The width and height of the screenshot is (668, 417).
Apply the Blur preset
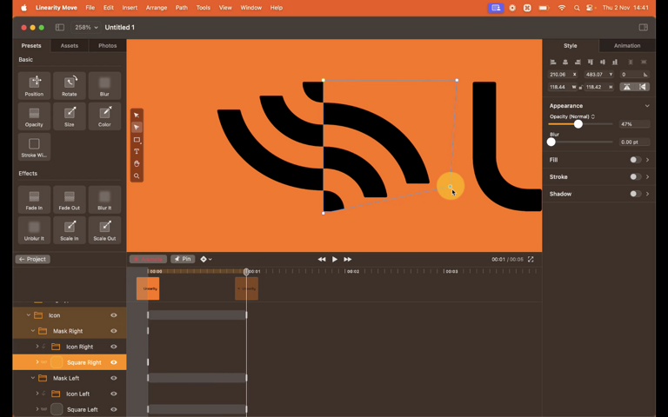104,85
